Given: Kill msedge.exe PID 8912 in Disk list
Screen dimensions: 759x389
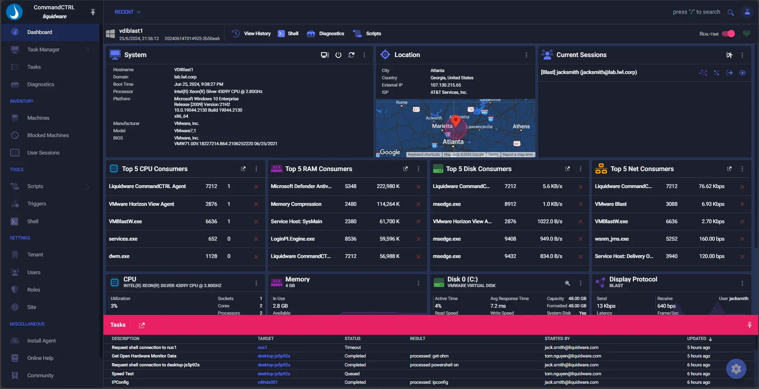Looking at the screenshot, I should pos(580,204).
